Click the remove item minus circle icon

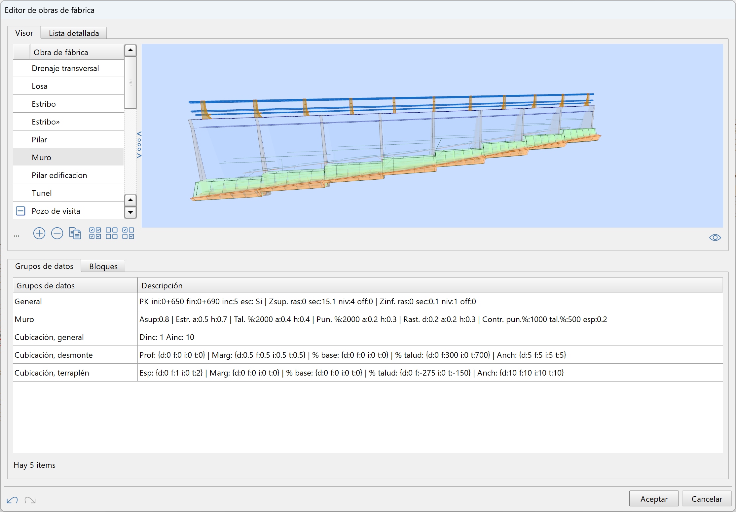(x=57, y=234)
